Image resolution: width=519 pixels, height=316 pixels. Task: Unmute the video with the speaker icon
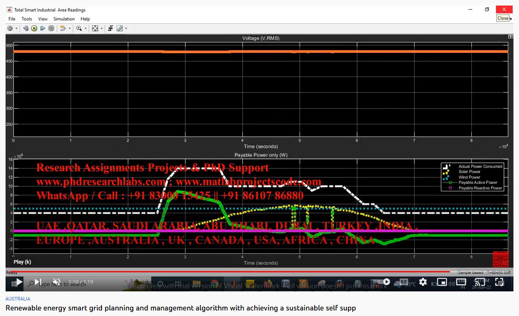(57, 282)
